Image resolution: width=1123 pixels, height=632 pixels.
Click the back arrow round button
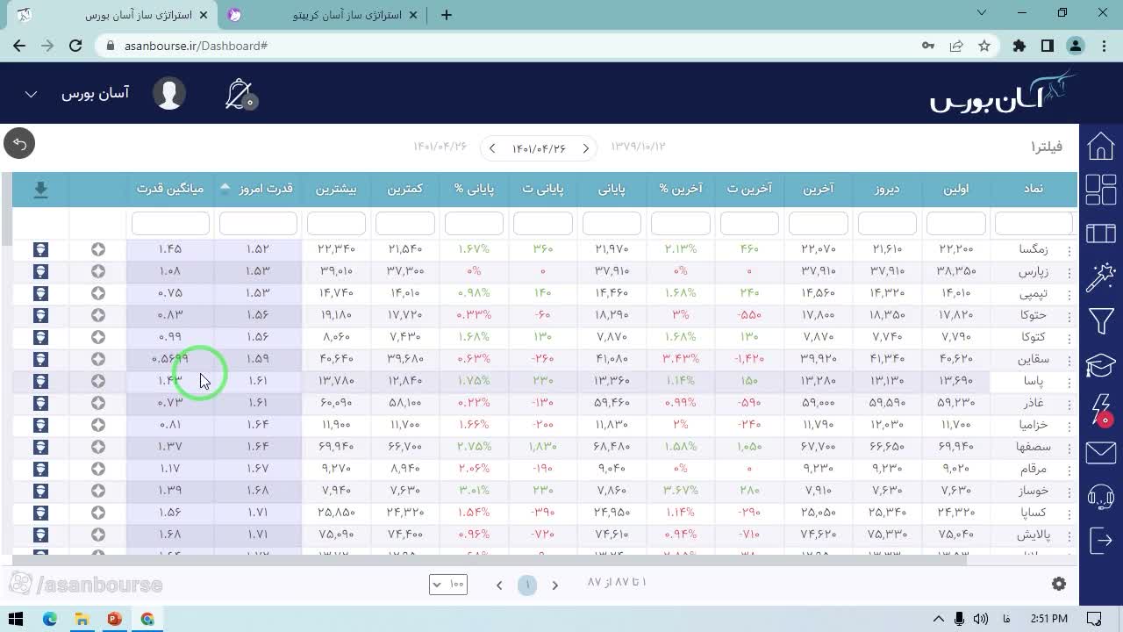(x=19, y=144)
